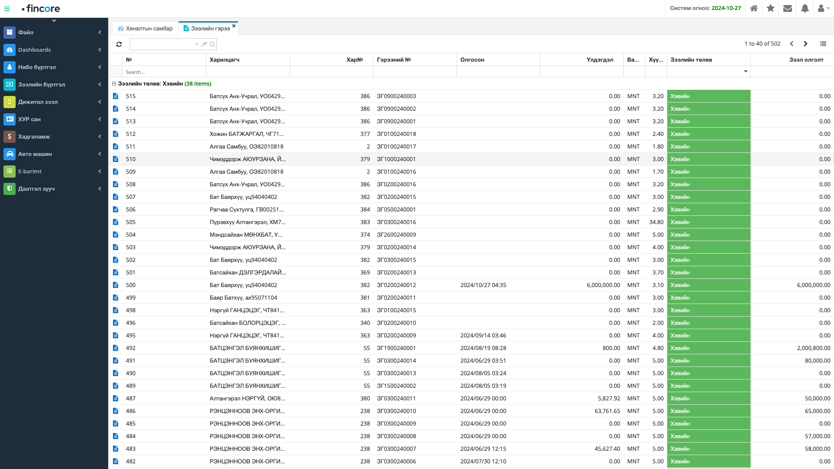This screenshot has height=469, width=834.
Task: Click the № column Search filter field
Action: 164,72
